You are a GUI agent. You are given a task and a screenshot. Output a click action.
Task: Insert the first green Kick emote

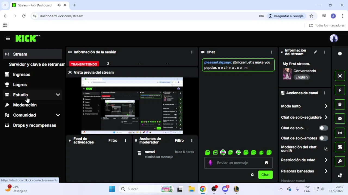(207, 152)
